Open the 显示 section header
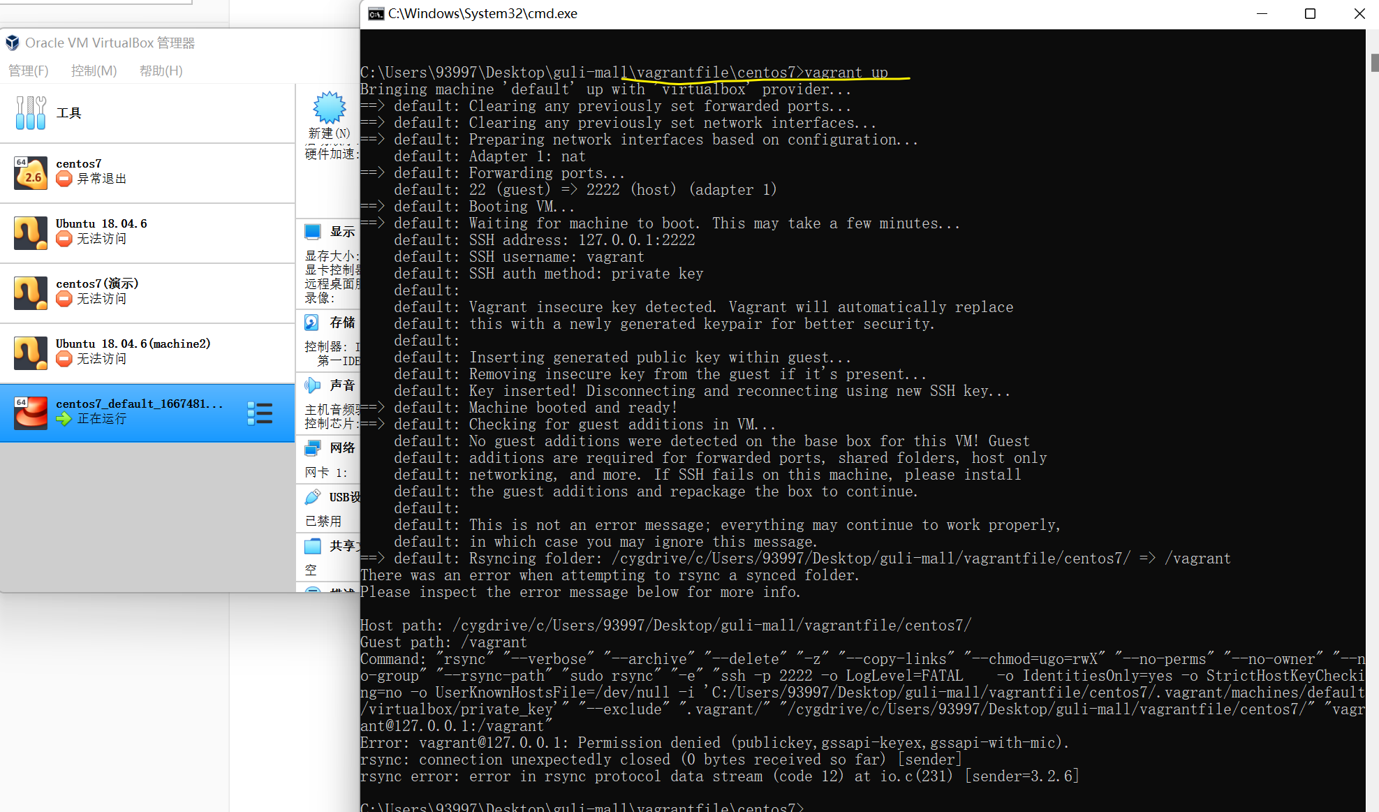 tap(342, 232)
